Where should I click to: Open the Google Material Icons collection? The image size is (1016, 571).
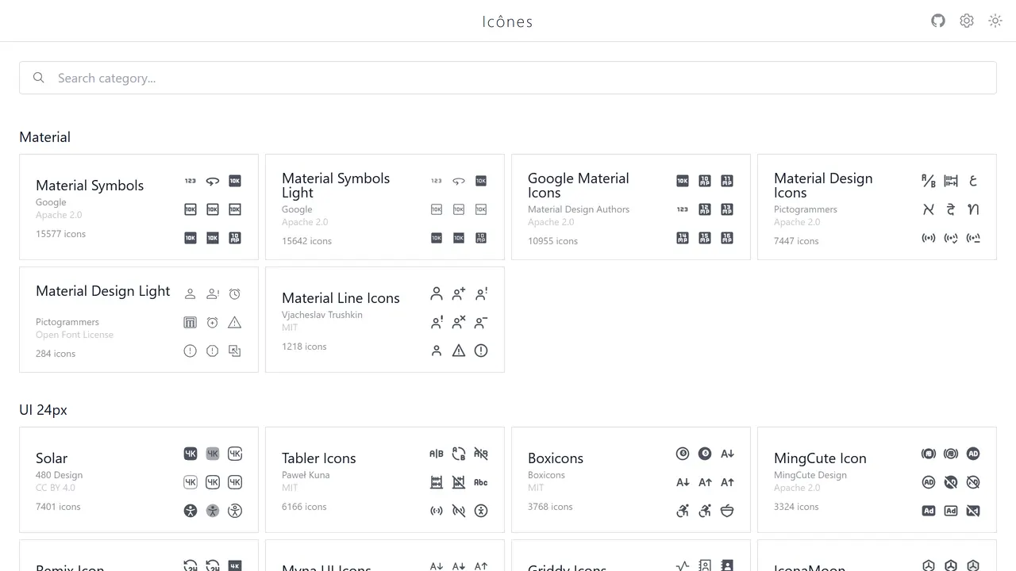point(631,207)
